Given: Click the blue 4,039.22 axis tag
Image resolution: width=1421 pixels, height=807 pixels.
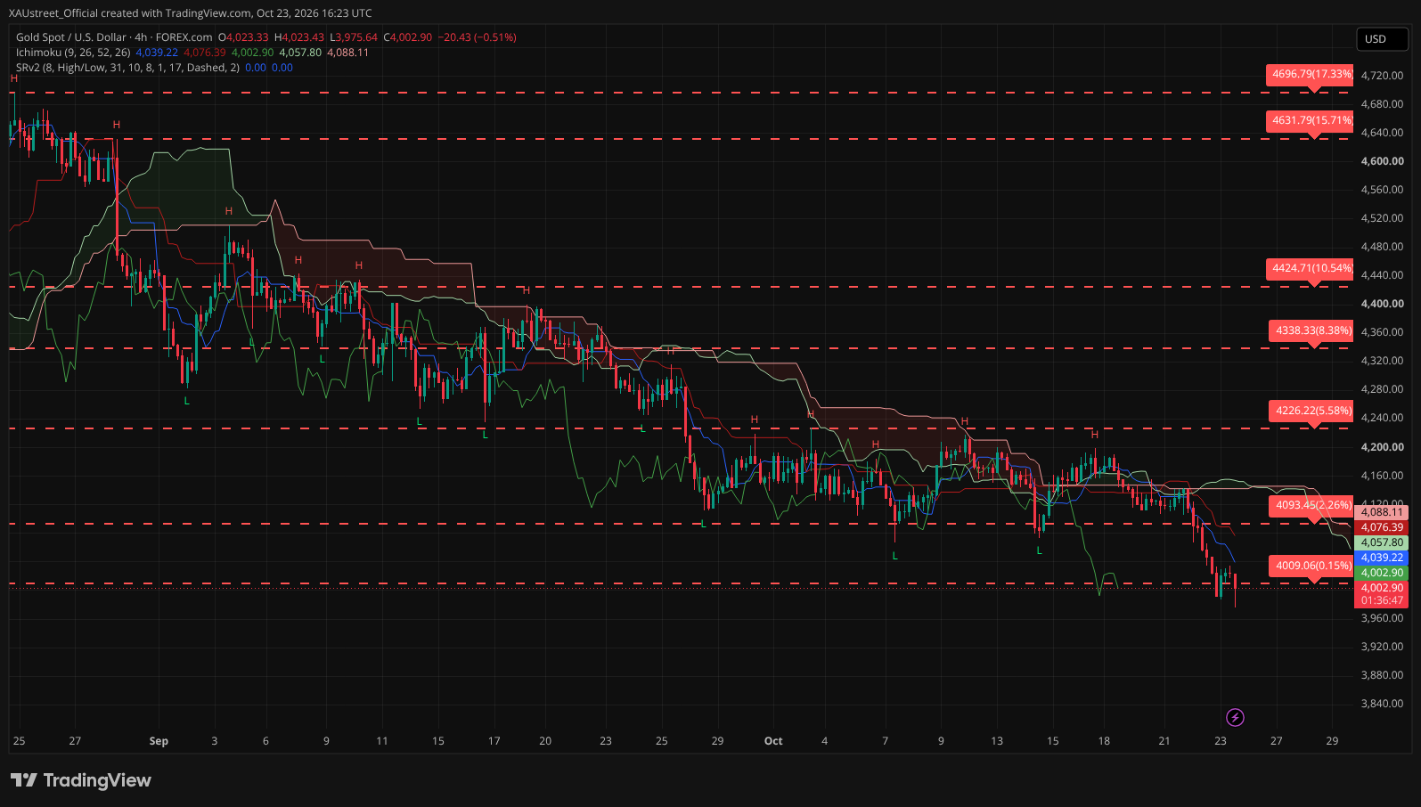Looking at the screenshot, I should [1382, 558].
